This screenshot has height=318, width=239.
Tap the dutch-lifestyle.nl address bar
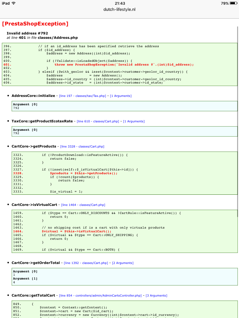tap(119, 10)
